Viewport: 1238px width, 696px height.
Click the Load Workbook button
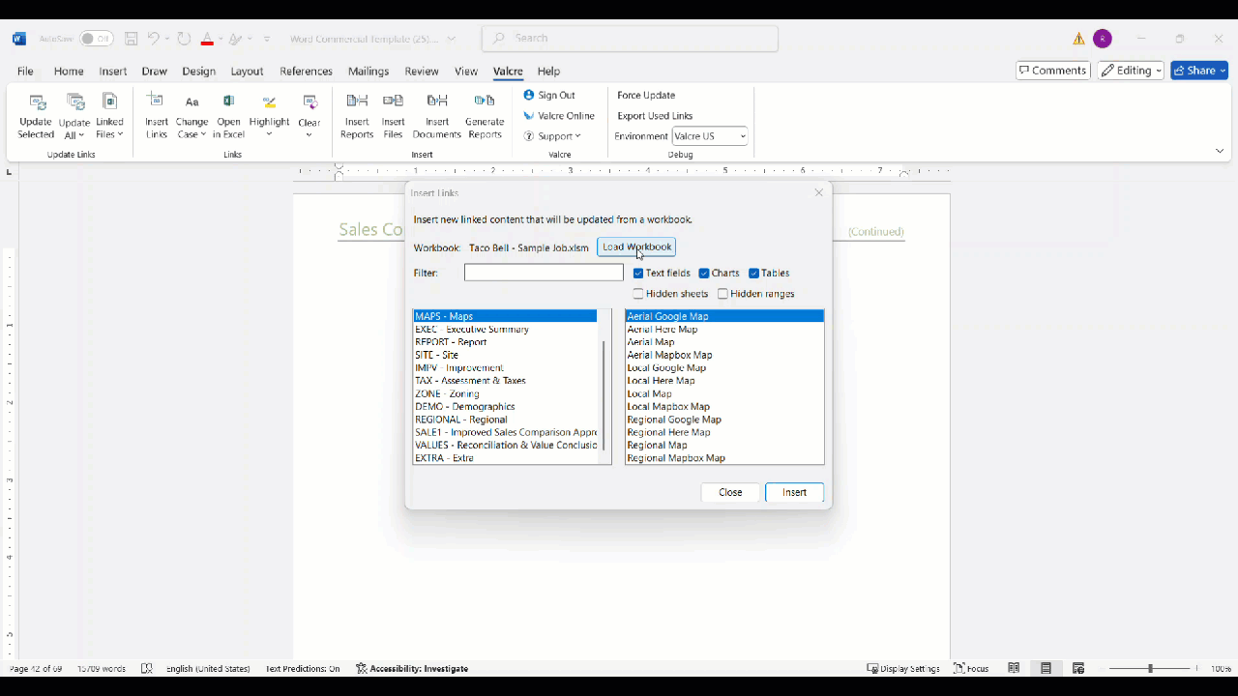636,247
